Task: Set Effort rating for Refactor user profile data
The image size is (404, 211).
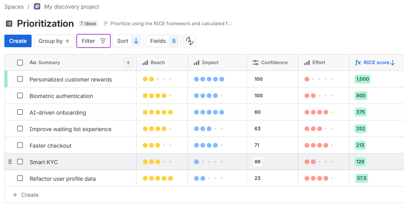Action: click(320, 178)
